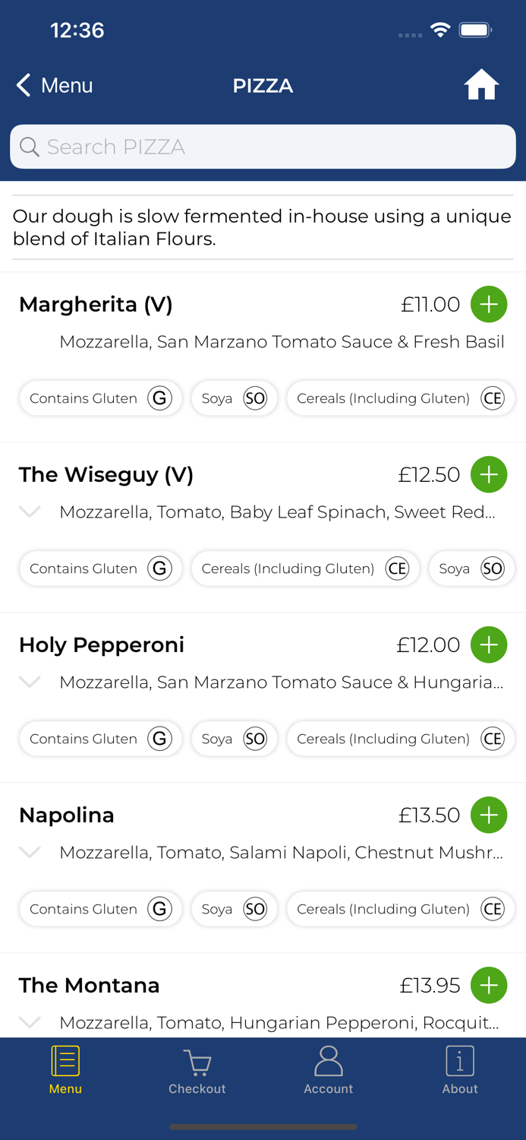This screenshot has width=526, height=1140.
Task: Open the Home icon in the header
Action: (481, 85)
